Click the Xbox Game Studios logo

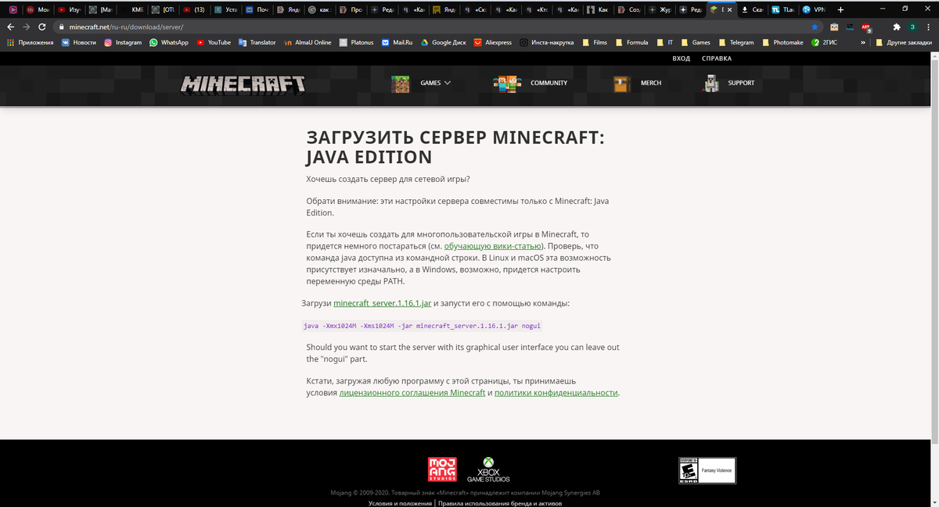click(488, 470)
